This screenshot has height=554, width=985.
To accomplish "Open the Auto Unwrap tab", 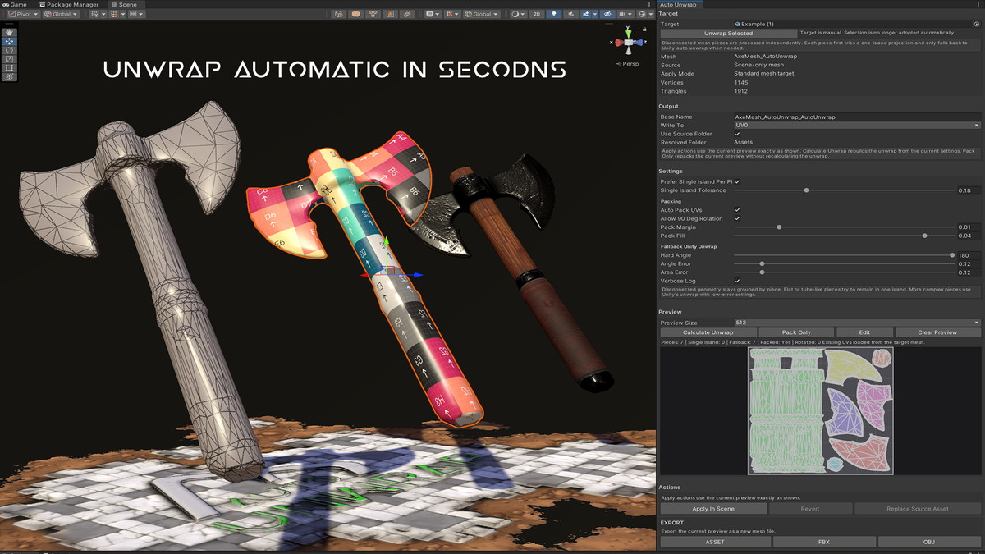I will 680,4.
